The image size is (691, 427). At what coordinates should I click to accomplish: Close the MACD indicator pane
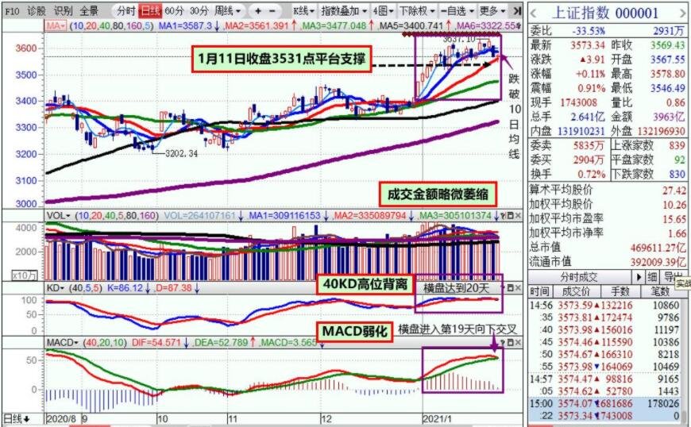(x=518, y=343)
